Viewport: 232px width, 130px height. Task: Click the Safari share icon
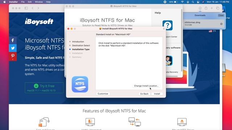(206, 8)
